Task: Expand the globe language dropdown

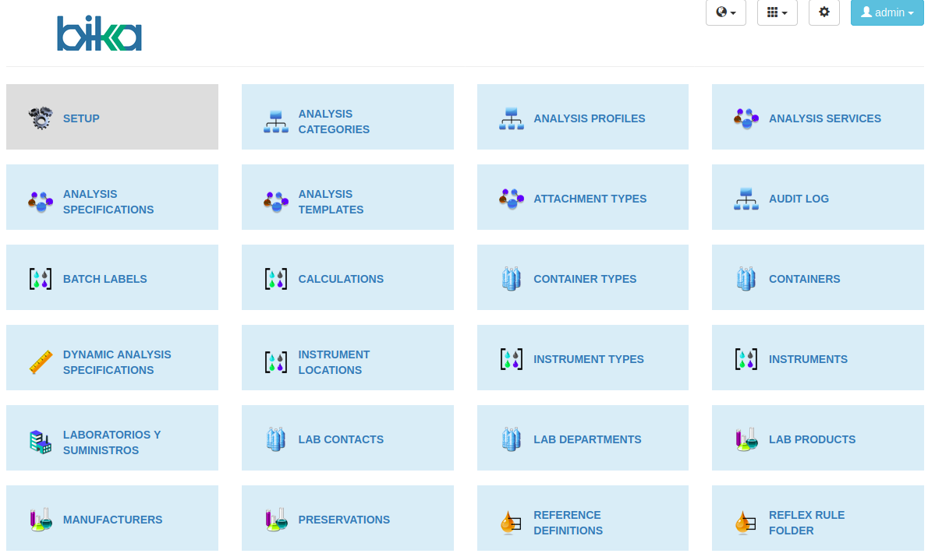Action: [x=725, y=12]
